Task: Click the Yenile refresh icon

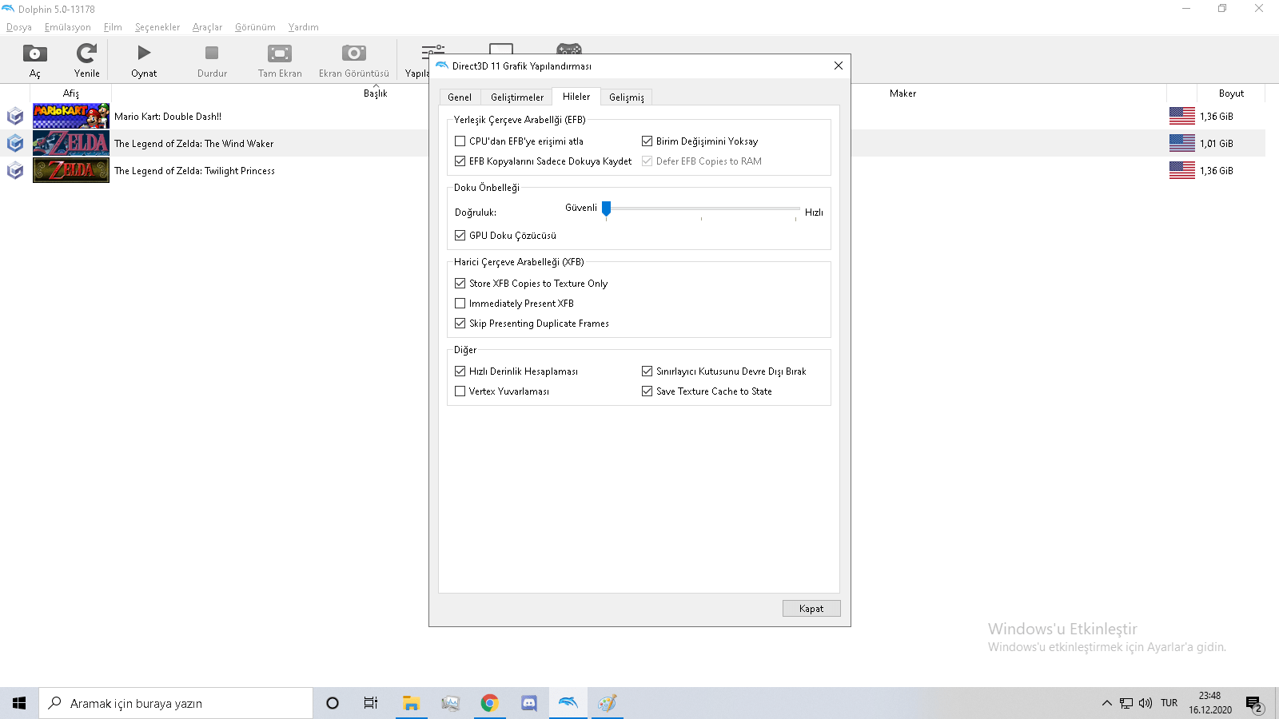Action: tap(86, 54)
